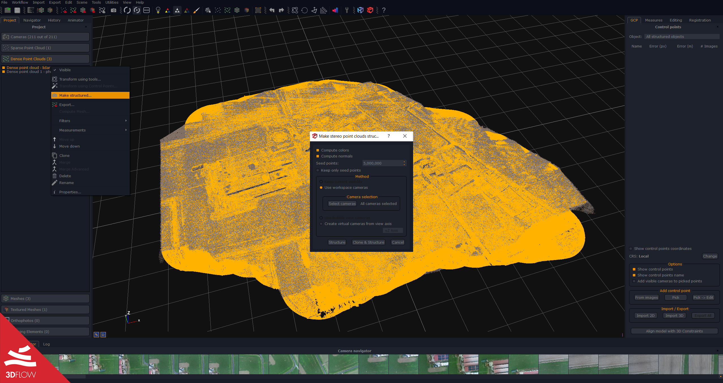
Task: Click the blue cube logo toolbar icon
Action: click(x=360, y=10)
